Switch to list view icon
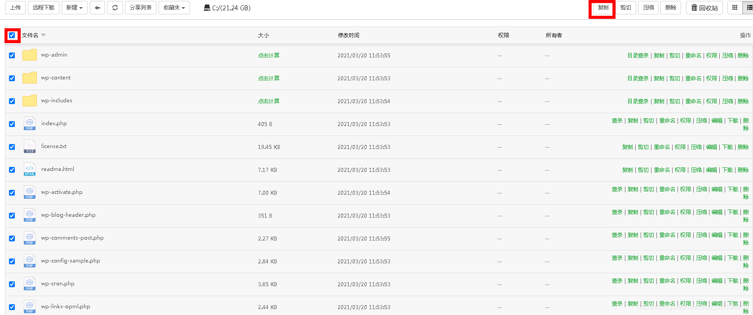Image resolution: width=753 pixels, height=315 pixels. [749, 8]
